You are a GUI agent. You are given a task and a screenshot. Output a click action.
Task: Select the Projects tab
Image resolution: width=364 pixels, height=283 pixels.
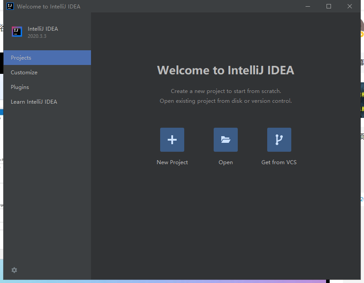click(47, 58)
